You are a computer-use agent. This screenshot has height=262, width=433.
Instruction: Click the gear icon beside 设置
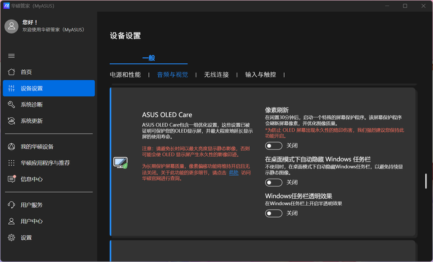tap(11, 238)
